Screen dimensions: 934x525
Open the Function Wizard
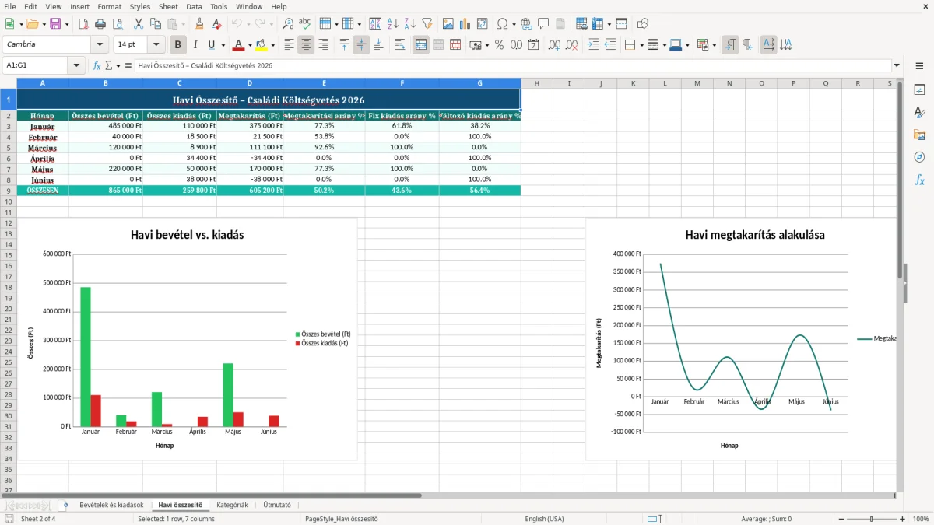point(97,65)
